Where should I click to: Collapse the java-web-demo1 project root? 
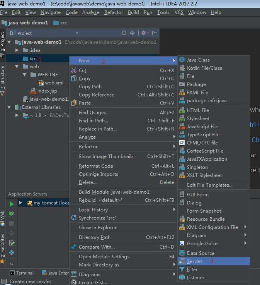click(x=9, y=42)
